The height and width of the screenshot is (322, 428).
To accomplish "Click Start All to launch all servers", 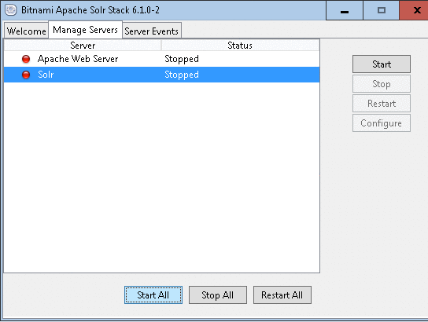I will [x=153, y=295].
